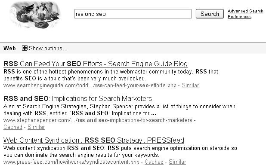The width and height of the screenshot is (266, 165).
Task: Open the Preferences link
Action: pyautogui.click(x=240, y=17)
